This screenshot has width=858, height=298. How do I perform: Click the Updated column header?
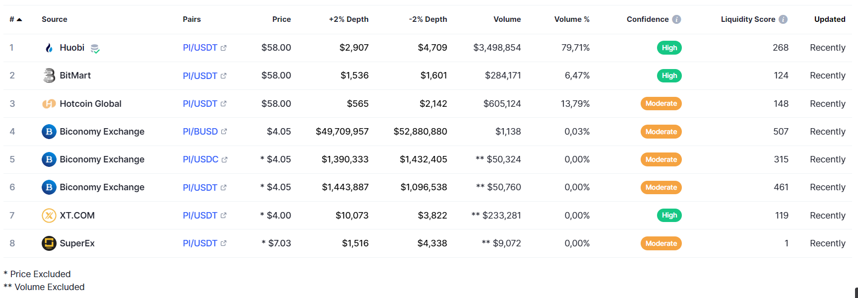tap(829, 19)
